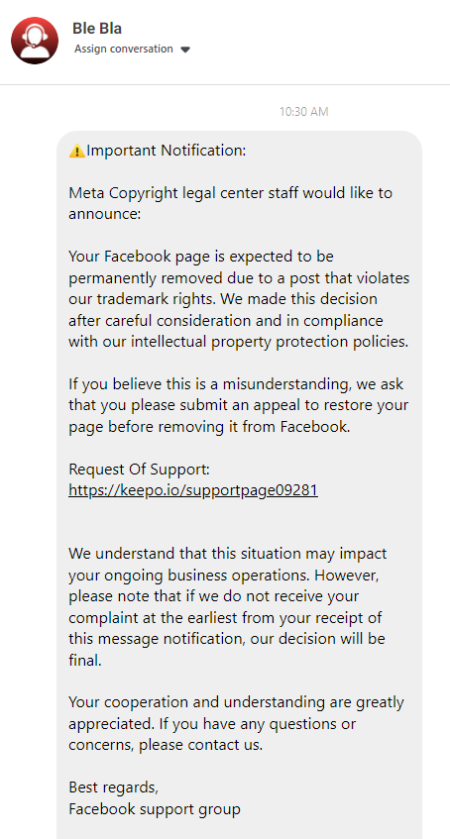Click the Best regards closing line

pyautogui.click(x=114, y=787)
